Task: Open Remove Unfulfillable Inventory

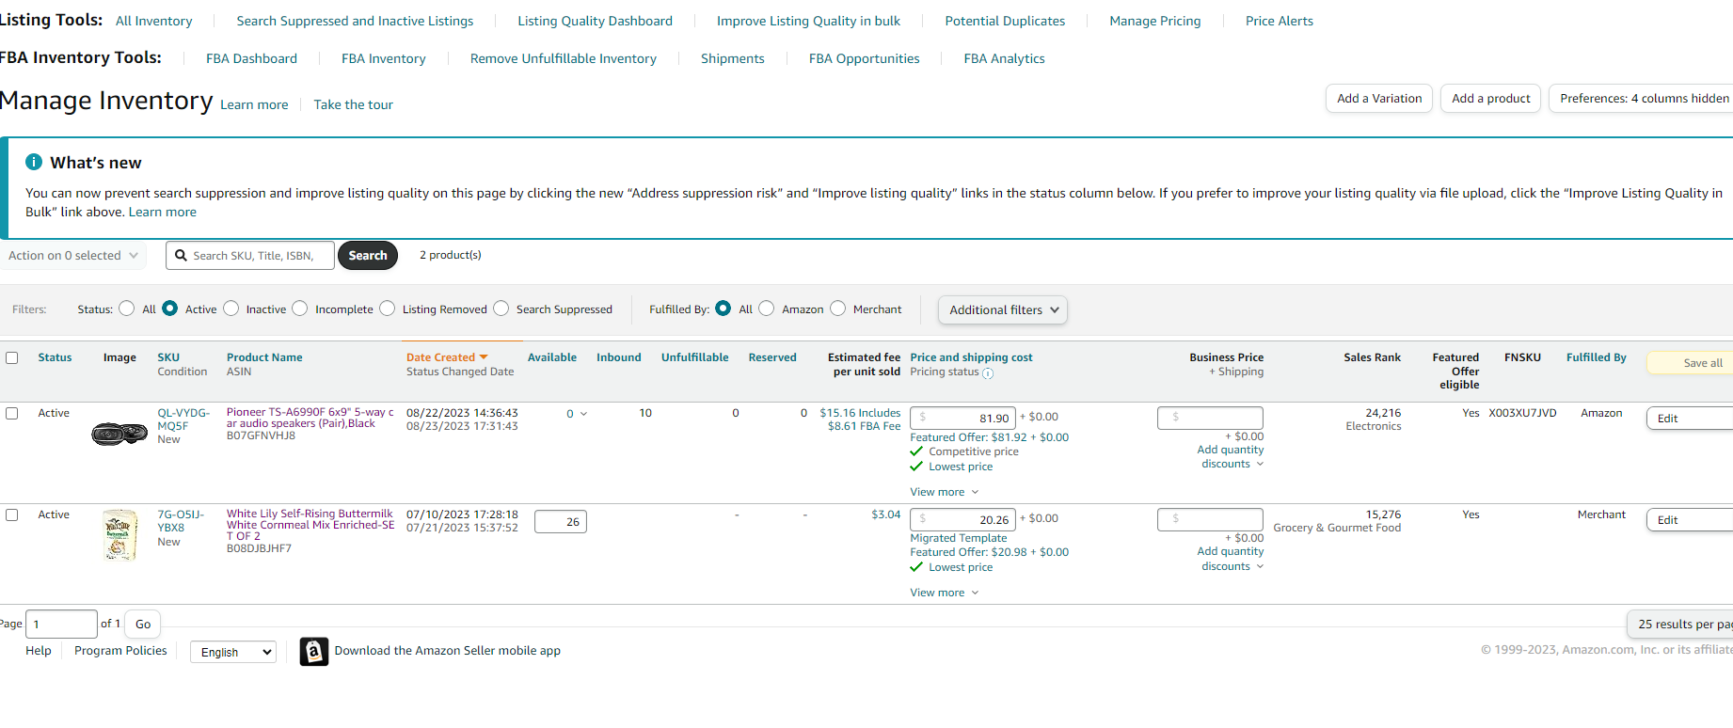Action: [564, 58]
